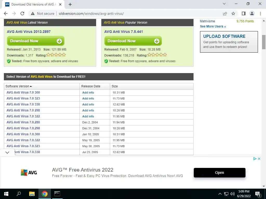The image size is (266, 199).
Task: Click the green Tested shield under AVG 7.5.441
Action: [x=106, y=61]
